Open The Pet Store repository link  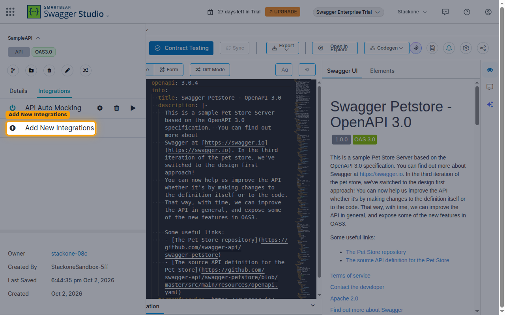[x=376, y=252]
